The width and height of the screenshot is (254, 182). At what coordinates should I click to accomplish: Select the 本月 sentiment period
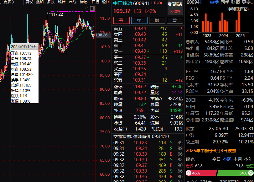click(x=237, y=159)
